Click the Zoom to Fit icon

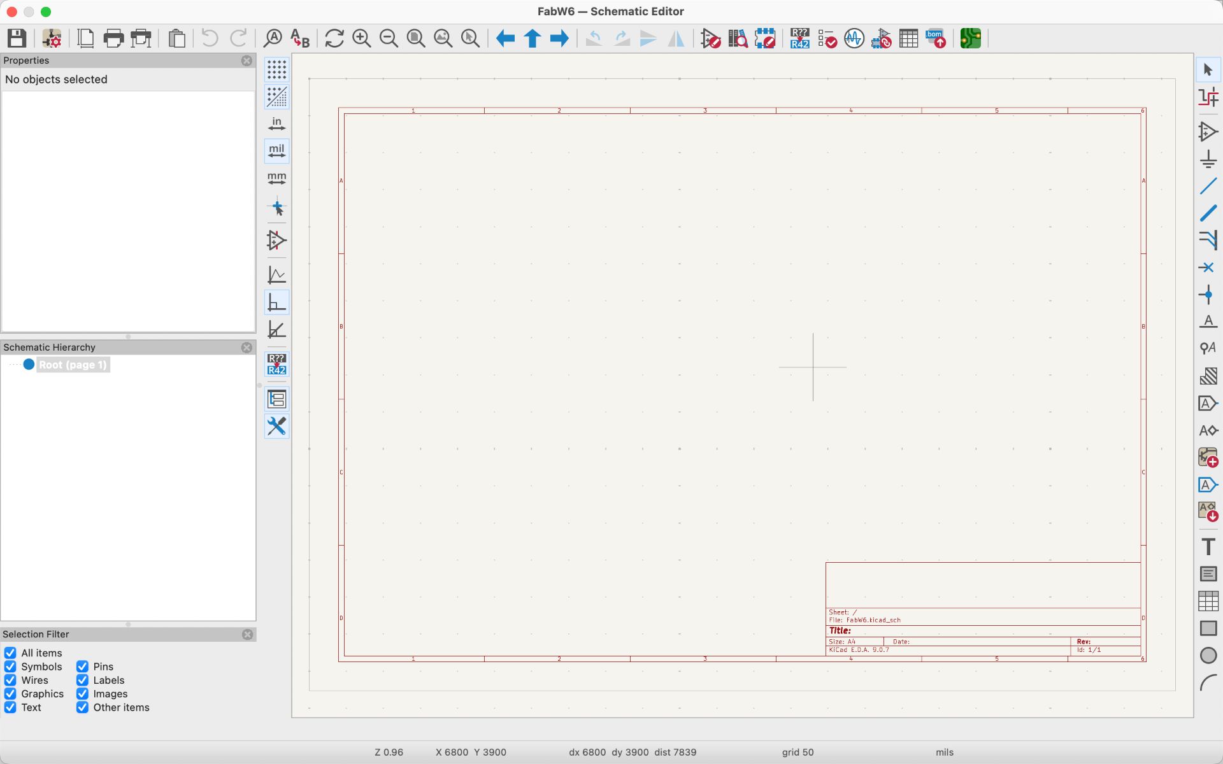click(416, 38)
